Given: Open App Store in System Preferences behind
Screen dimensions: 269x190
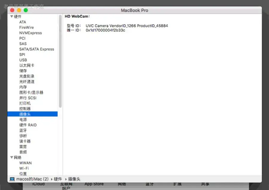Looking at the screenshot, I should pos(94,184).
